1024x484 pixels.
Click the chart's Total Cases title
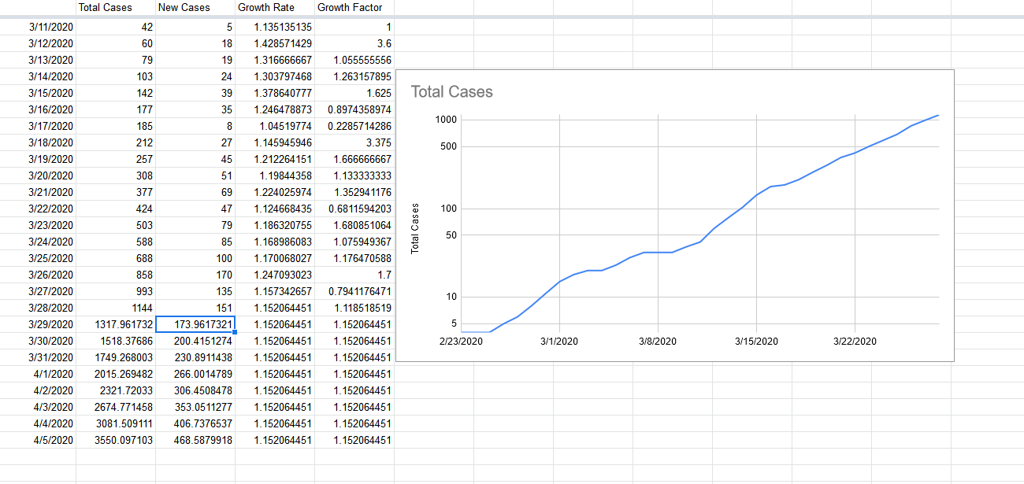[x=451, y=92]
